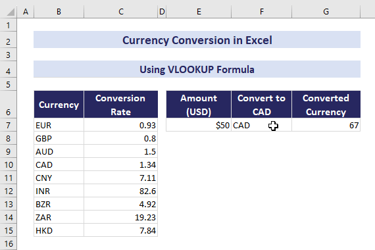The width and height of the screenshot is (375, 250).
Task: Select column A header
Action: 26,11
